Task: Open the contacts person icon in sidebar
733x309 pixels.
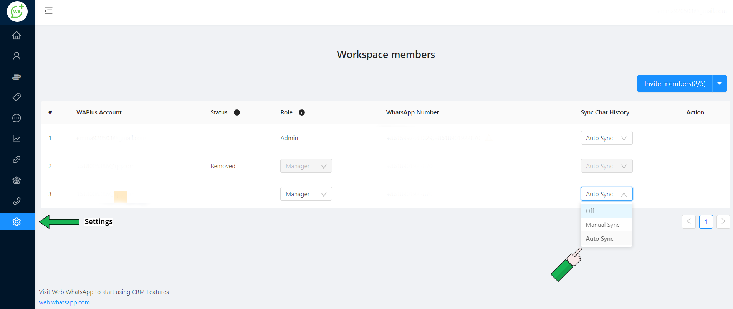Action: point(17,56)
